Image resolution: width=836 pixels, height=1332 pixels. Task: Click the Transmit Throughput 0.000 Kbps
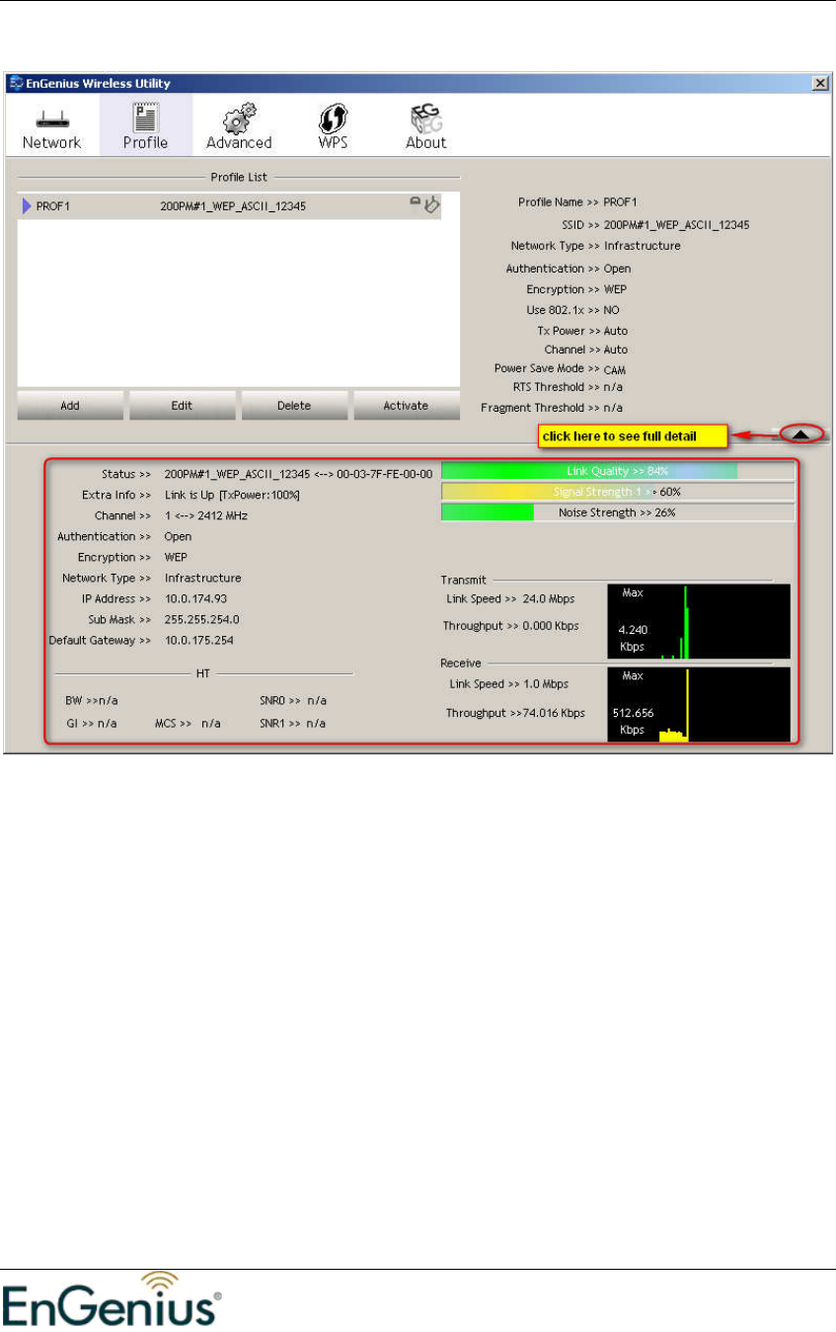511,626
